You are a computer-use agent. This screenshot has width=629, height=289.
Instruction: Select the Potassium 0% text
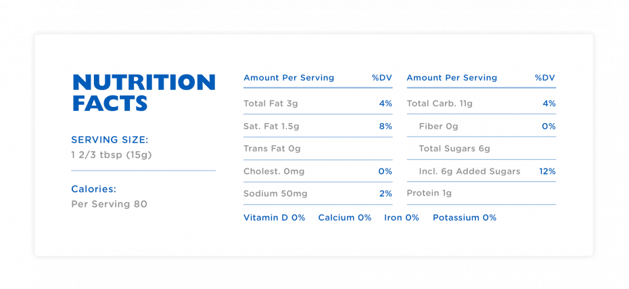coord(465,217)
